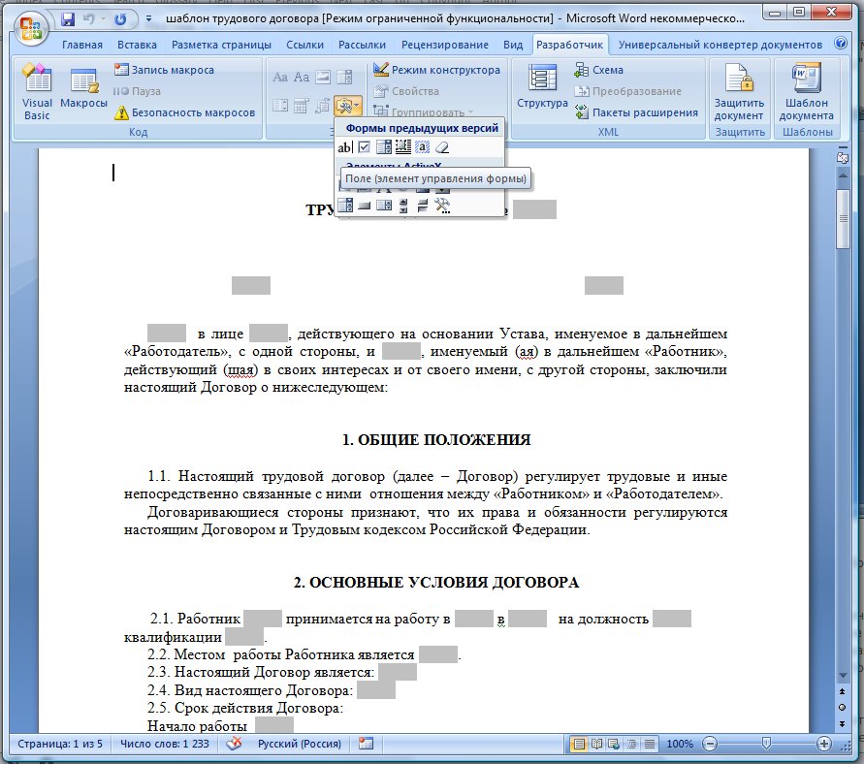Click Record macro (Запись макроса)
The width and height of the screenshot is (864, 764).
point(164,70)
